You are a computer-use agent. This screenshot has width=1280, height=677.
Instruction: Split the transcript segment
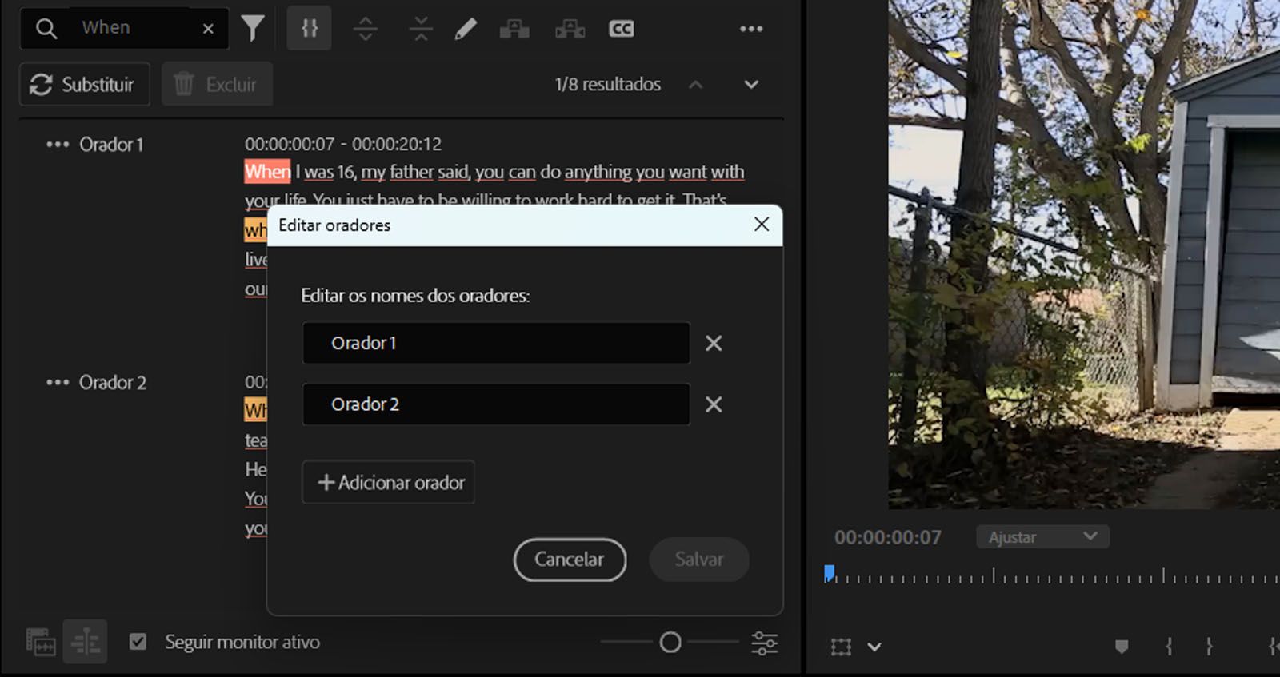(x=365, y=29)
